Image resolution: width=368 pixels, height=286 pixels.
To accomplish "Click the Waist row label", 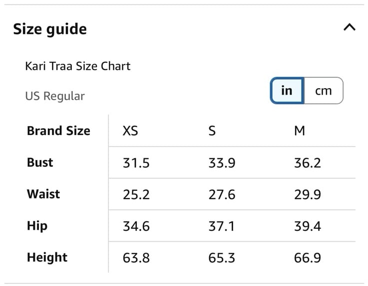I will pyautogui.click(x=43, y=194).
